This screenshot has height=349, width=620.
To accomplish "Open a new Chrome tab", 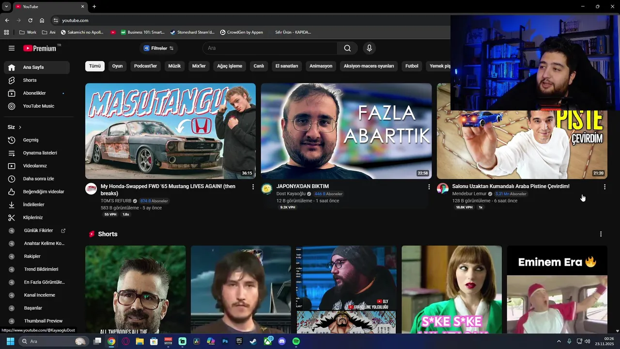I will coord(94,6).
